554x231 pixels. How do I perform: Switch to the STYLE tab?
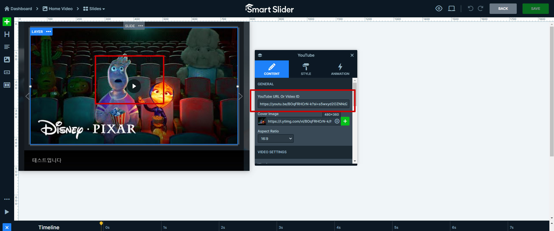coord(306,69)
